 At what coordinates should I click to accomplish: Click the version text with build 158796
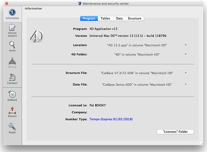point(128,36)
